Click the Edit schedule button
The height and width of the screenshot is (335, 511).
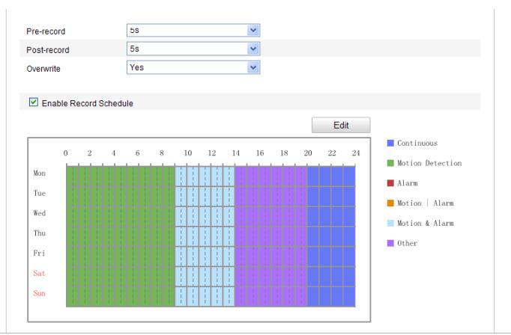(x=341, y=125)
